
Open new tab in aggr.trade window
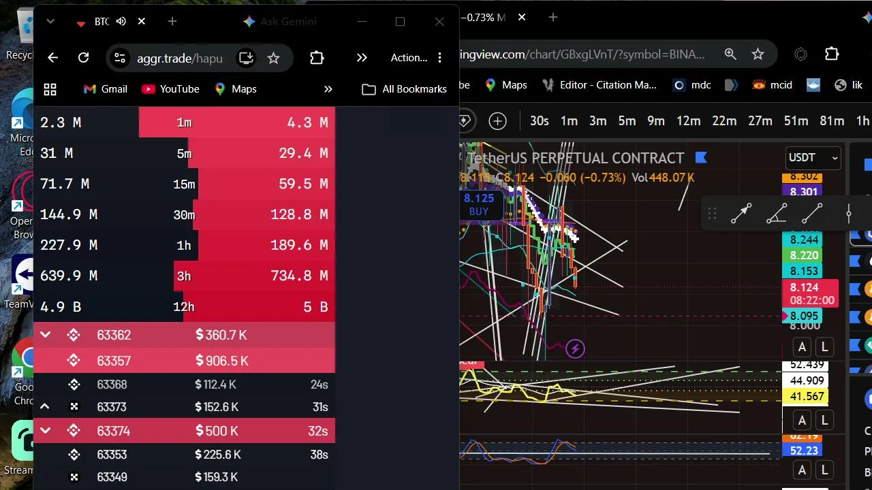coord(172,22)
